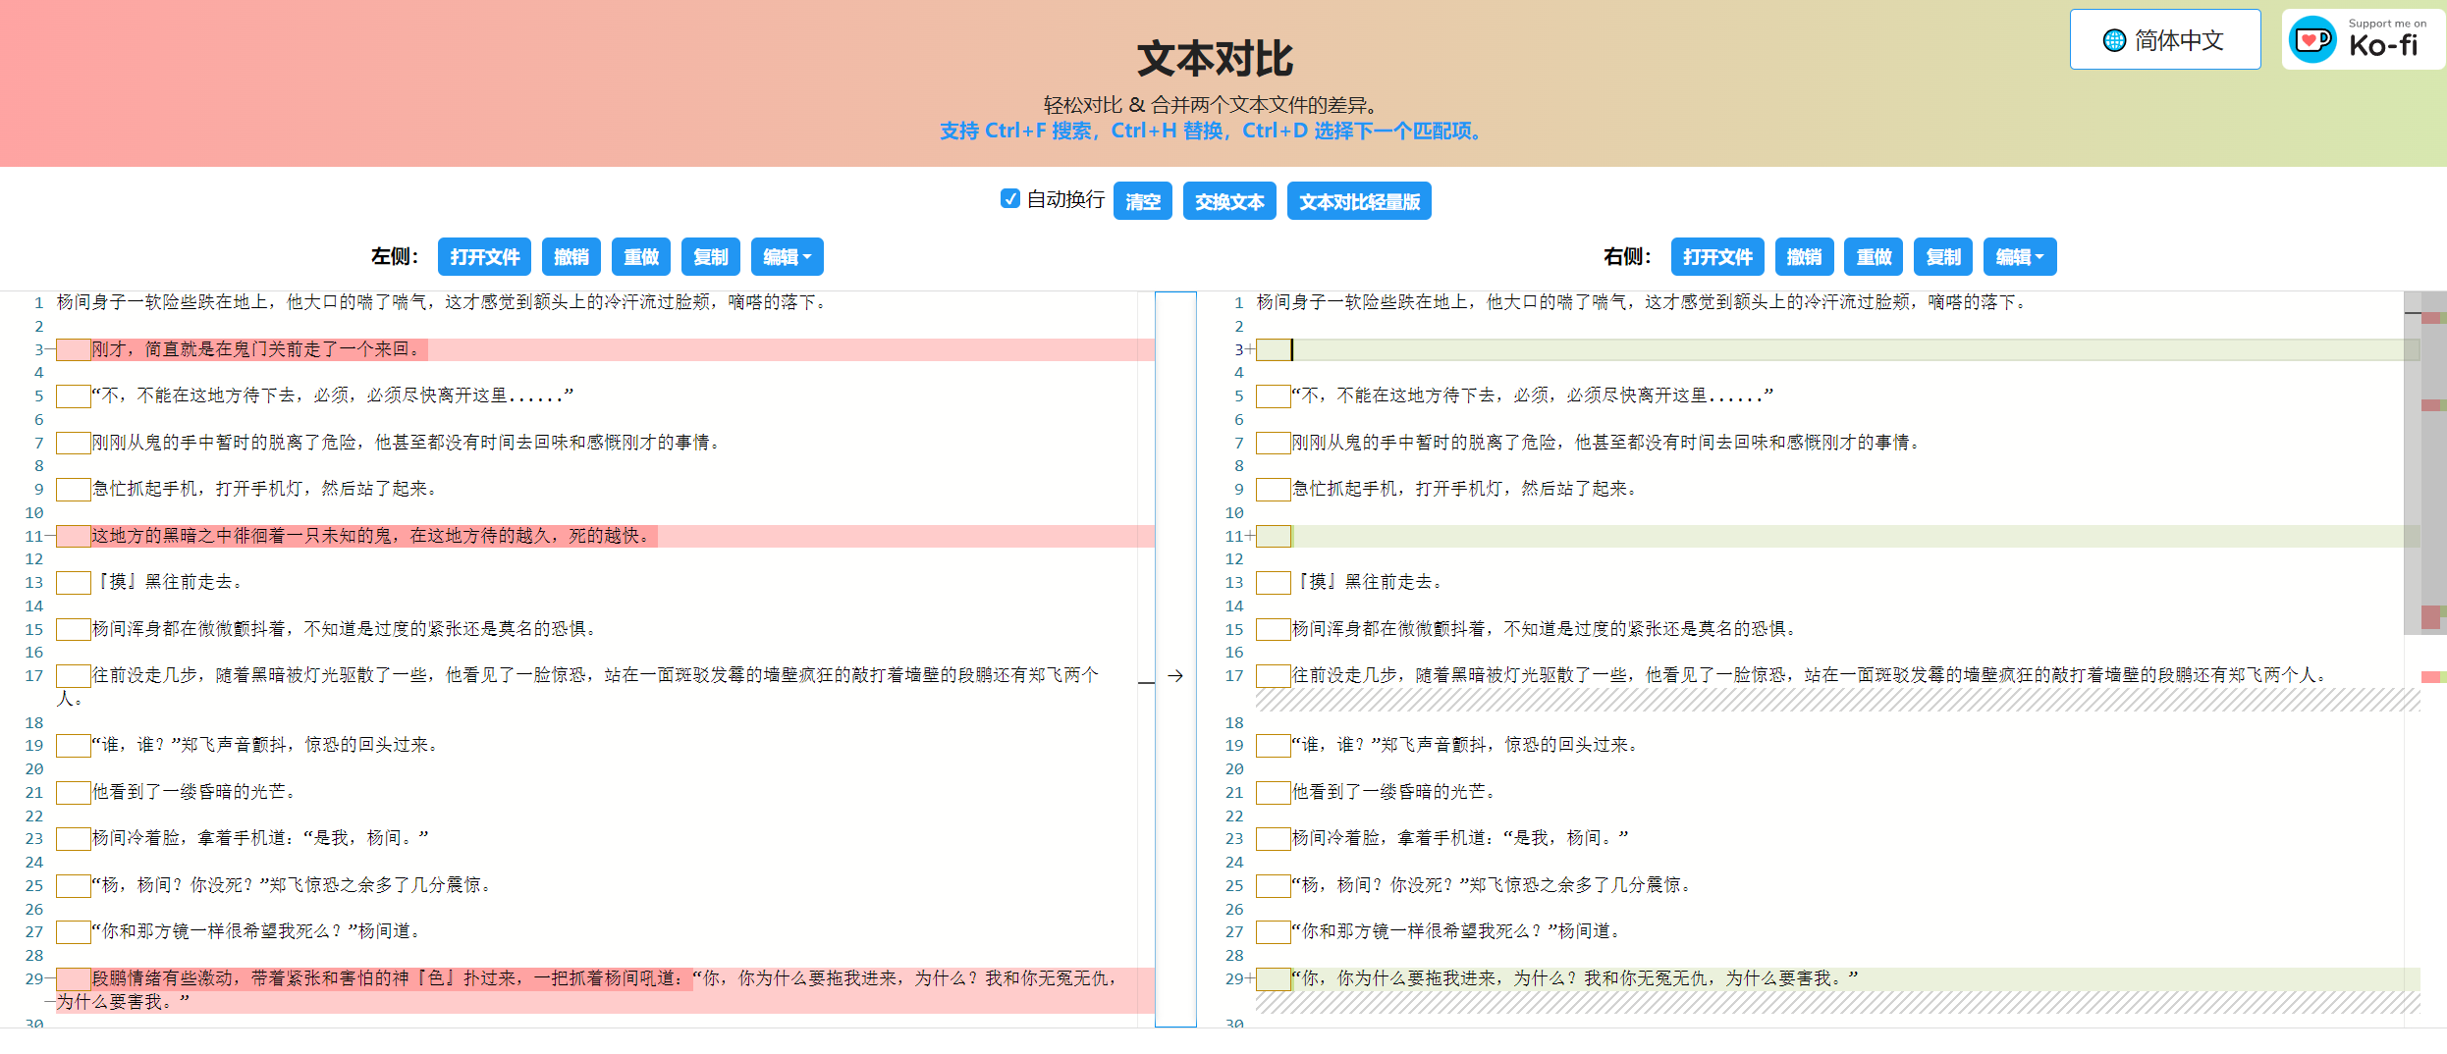Image resolution: width=2447 pixels, height=1054 pixels.
Task: Click right line 5 text 不，不能在这地方待下去
Action: click(x=1398, y=395)
